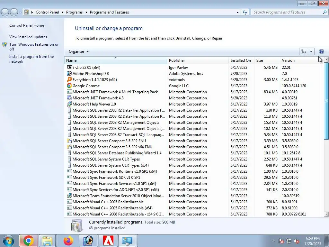Click the Visual C++ 2005 Redistributable (x64) icon
Image resolution: width=329 pixels, height=247 pixels.
[x=69, y=208]
